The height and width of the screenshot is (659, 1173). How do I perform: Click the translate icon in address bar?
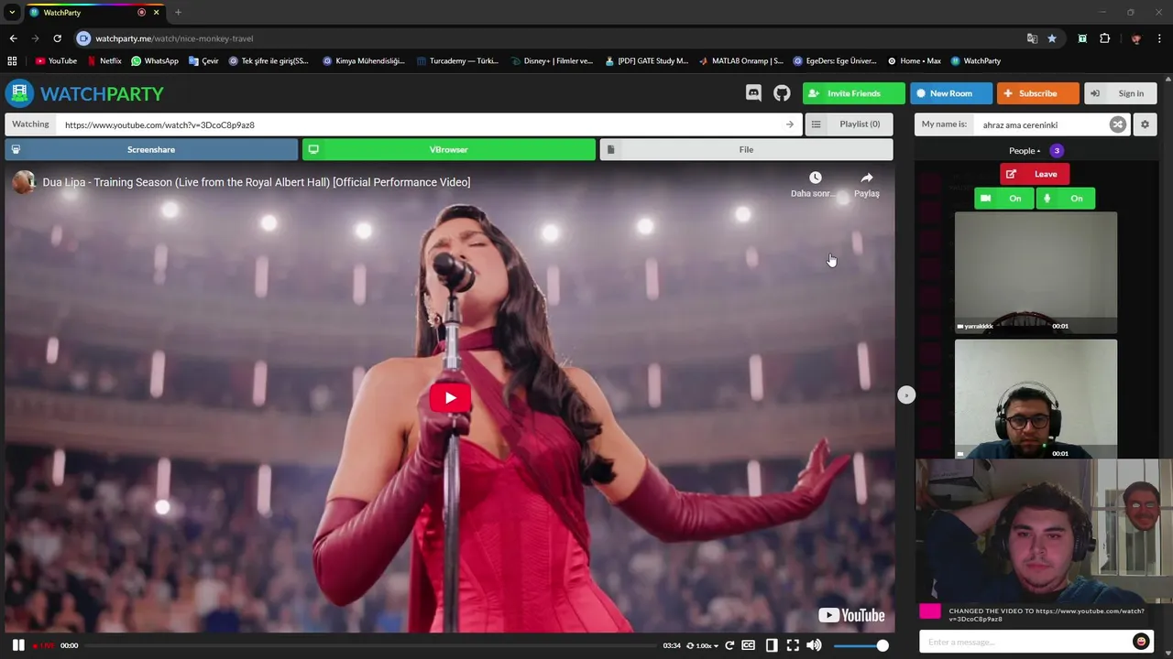(1032, 38)
